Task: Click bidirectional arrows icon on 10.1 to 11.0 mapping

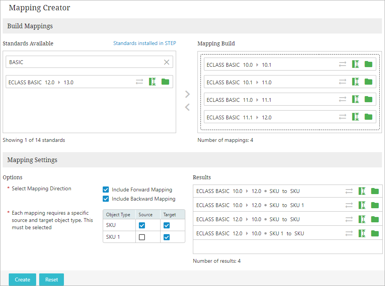Action: coord(342,82)
